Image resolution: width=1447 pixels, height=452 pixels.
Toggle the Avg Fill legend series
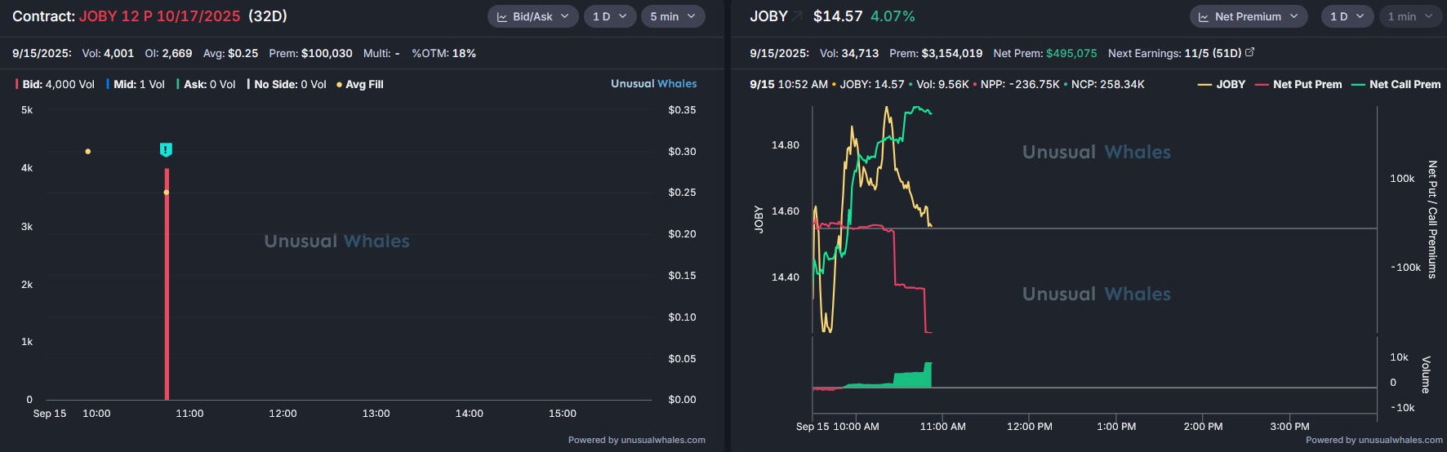pyautogui.click(x=360, y=84)
